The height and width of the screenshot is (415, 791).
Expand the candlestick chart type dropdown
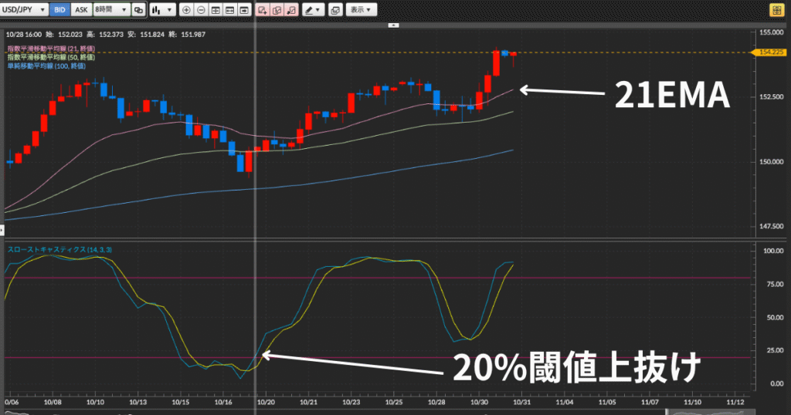[x=161, y=10]
